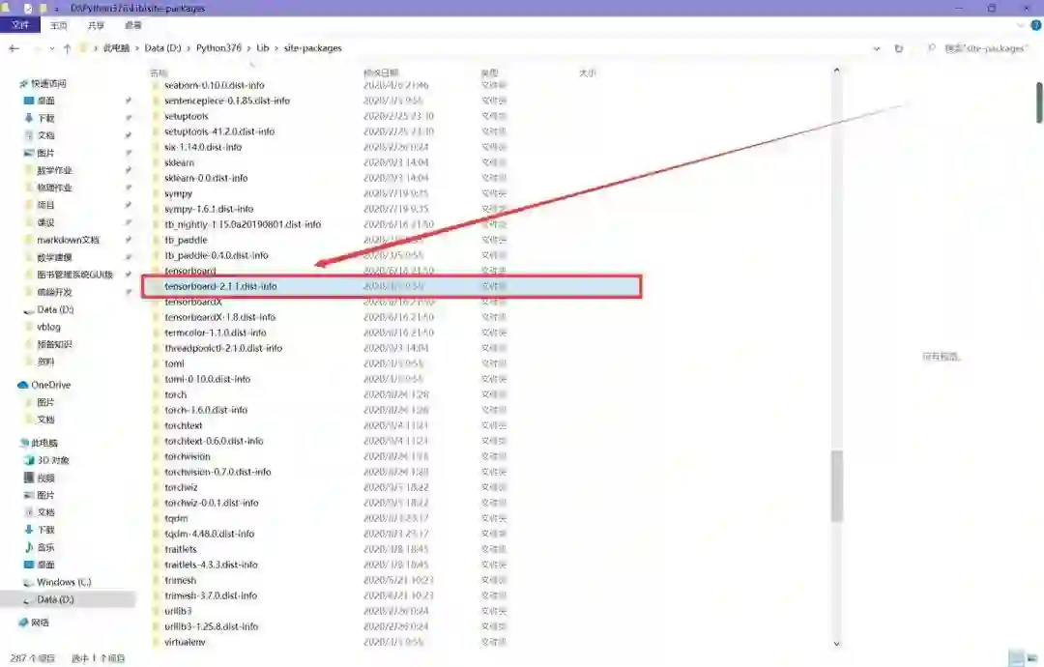The image size is (1044, 667).
Task: Go back with the Back arrow
Action: pyautogui.click(x=14, y=48)
